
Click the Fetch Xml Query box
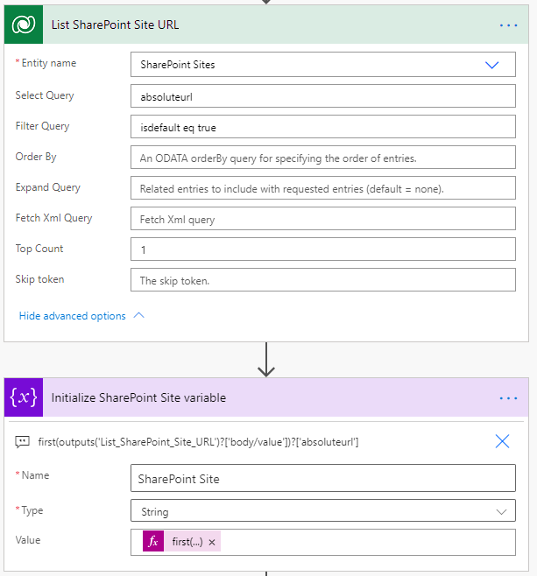[322, 219]
